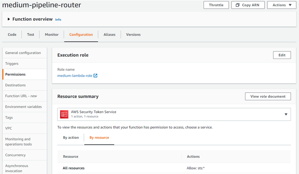Switch to the Code tab
The image size is (299, 174).
tap(12, 35)
